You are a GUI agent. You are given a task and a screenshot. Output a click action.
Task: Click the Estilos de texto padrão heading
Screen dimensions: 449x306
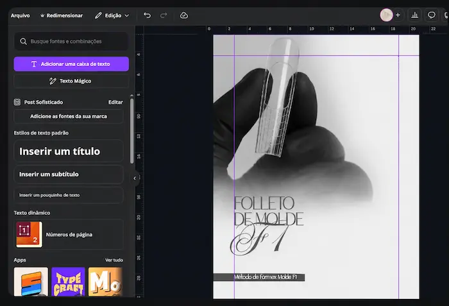[41, 133]
